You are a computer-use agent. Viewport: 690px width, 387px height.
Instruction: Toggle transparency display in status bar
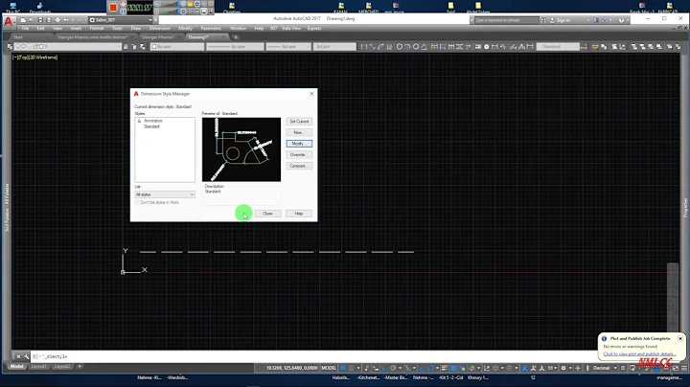coord(453,368)
